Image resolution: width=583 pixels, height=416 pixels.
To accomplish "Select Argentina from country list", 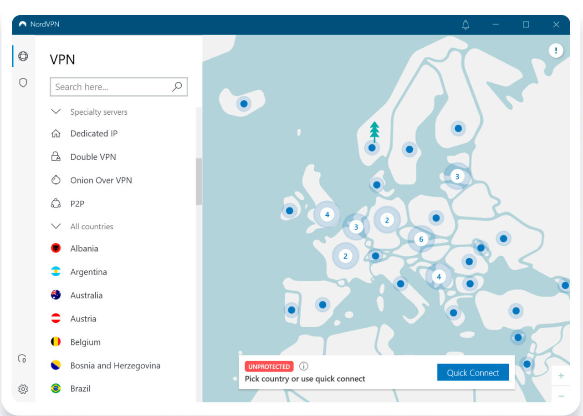I will click(88, 272).
